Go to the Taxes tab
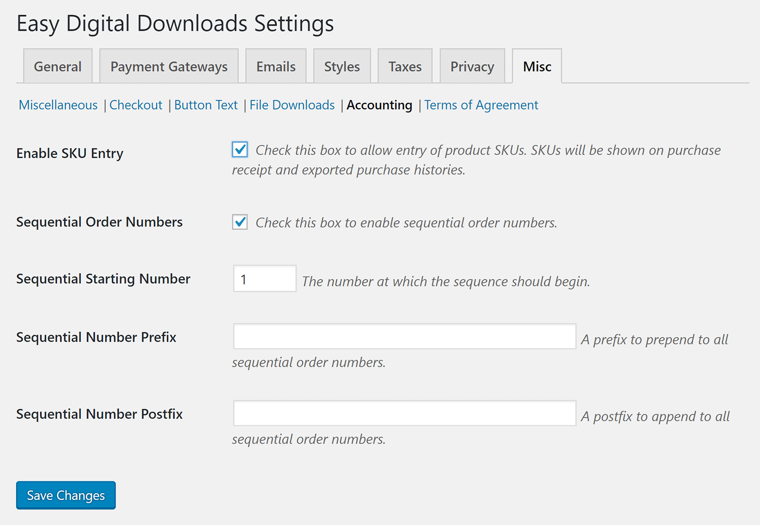 [x=405, y=66]
